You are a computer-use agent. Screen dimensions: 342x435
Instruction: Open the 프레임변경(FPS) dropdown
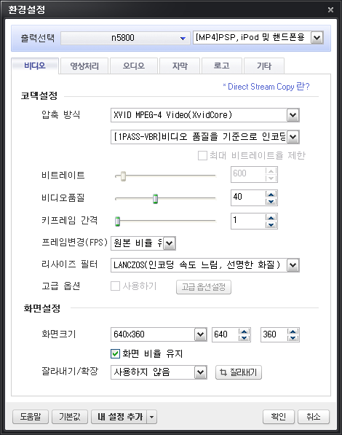click(x=170, y=243)
